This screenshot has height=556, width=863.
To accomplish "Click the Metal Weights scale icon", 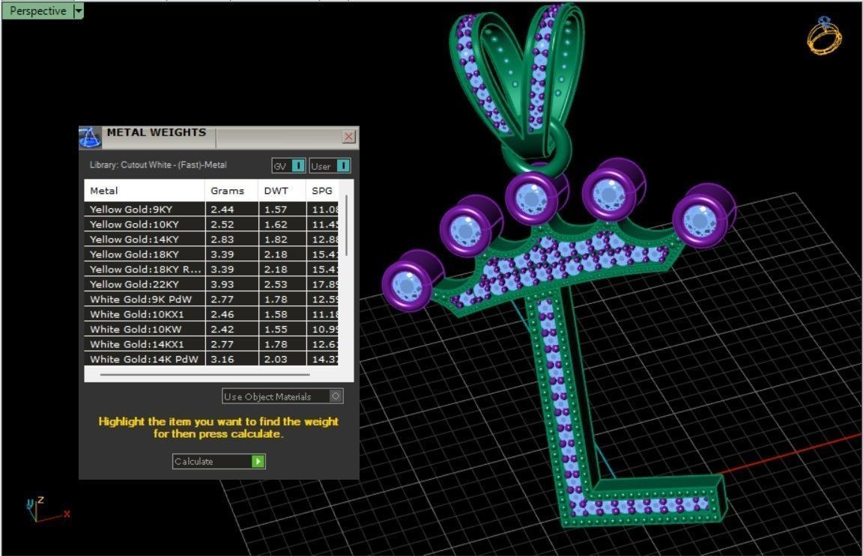I will coord(90,138).
